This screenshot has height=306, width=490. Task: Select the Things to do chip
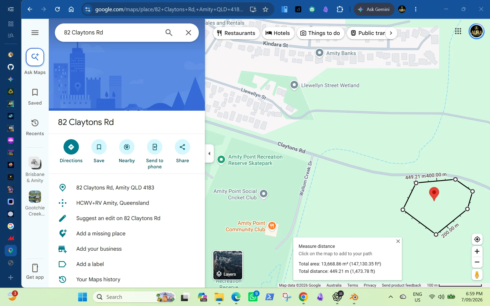click(320, 33)
